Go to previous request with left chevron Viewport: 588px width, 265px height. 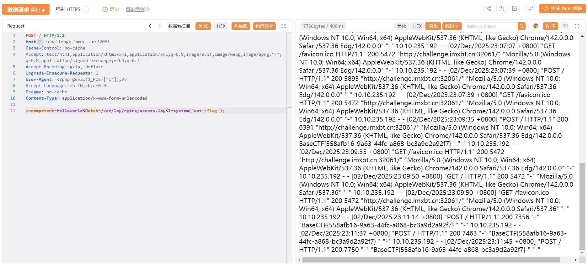coord(150,26)
